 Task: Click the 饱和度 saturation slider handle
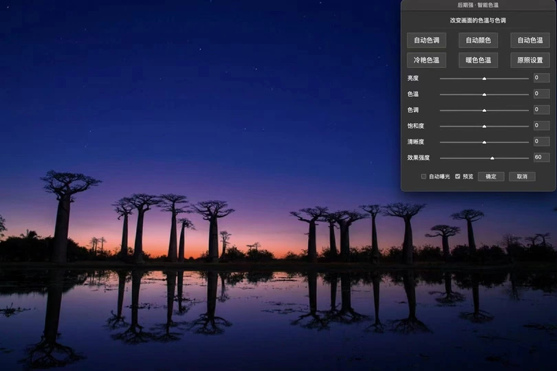pyautogui.click(x=484, y=126)
